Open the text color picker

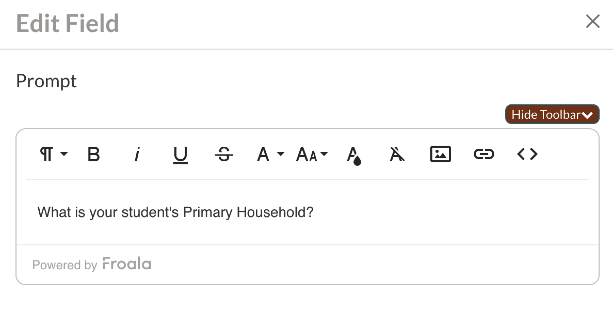click(354, 155)
